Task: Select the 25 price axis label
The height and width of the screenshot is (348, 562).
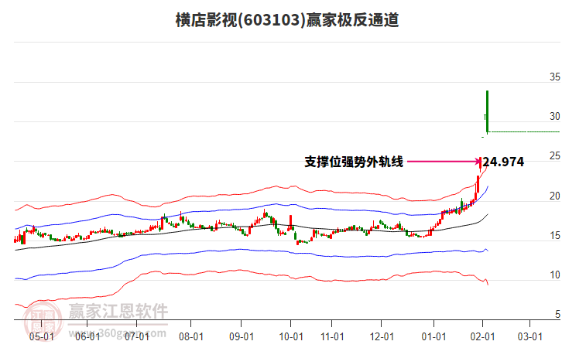Action: (554, 156)
